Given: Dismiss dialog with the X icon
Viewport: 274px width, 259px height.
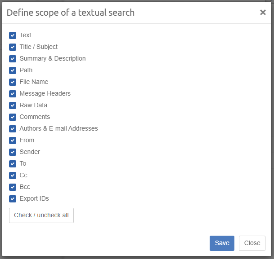Looking at the screenshot, I should (x=263, y=13).
